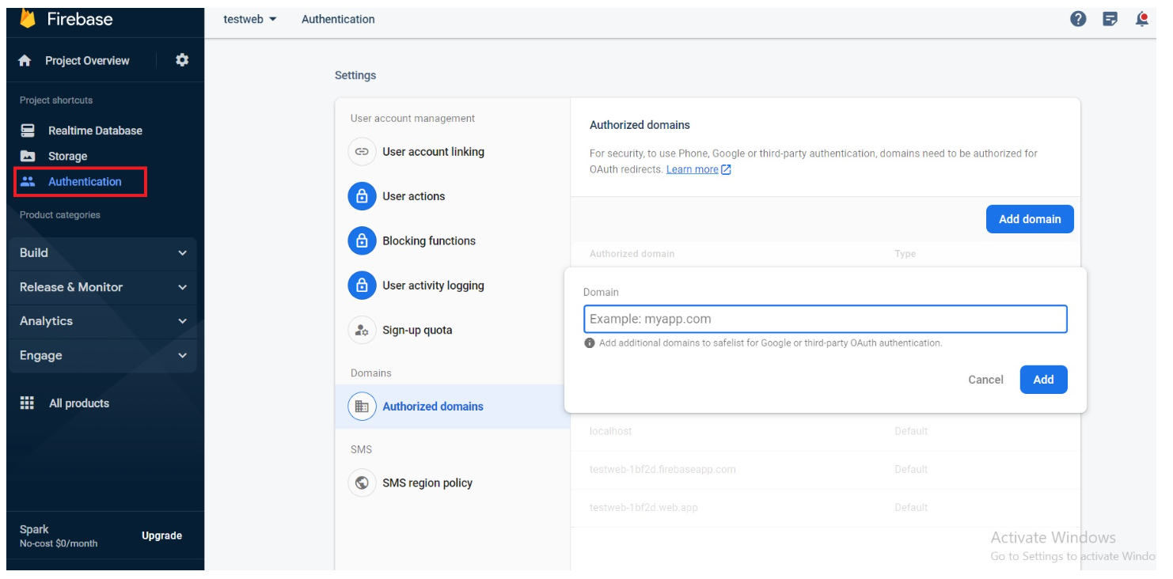The image size is (1173, 579).
Task: Click the Type column header
Action: (x=905, y=254)
